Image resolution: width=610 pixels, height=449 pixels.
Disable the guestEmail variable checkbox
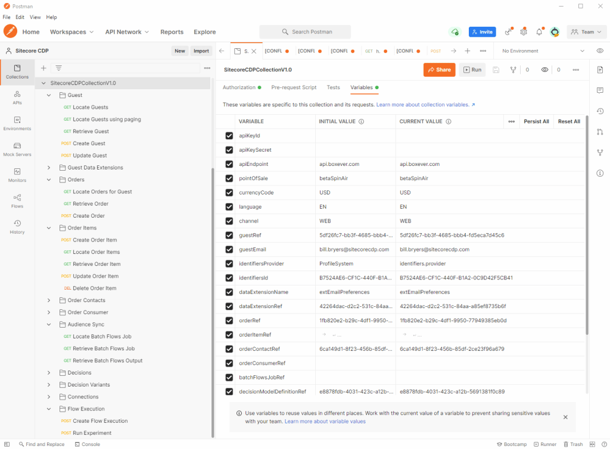[x=229, y=250]
